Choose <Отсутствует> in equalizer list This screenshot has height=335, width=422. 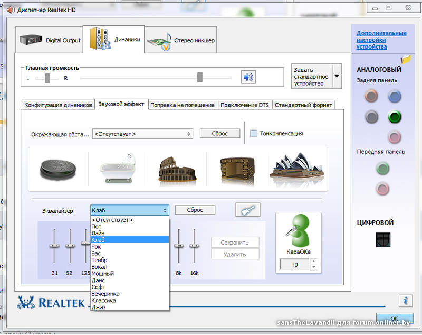click(130, 220)
